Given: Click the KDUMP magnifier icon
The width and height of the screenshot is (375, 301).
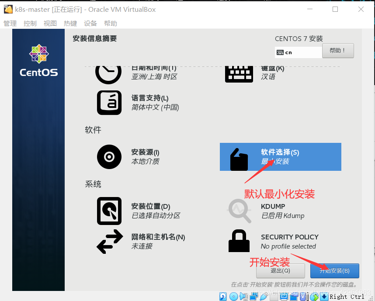Looking at the screenshot, I should pyautogui.click(x=239, y=211).
